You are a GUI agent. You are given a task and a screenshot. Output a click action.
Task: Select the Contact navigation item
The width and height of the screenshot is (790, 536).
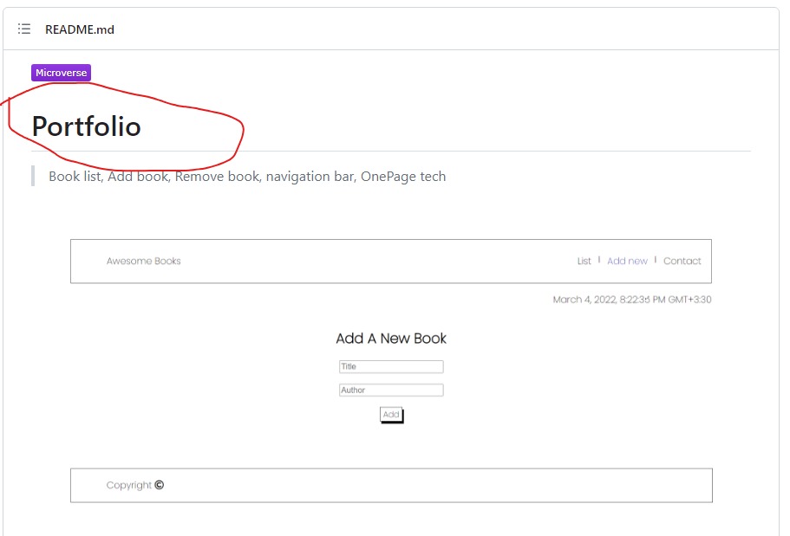point(682,261)
